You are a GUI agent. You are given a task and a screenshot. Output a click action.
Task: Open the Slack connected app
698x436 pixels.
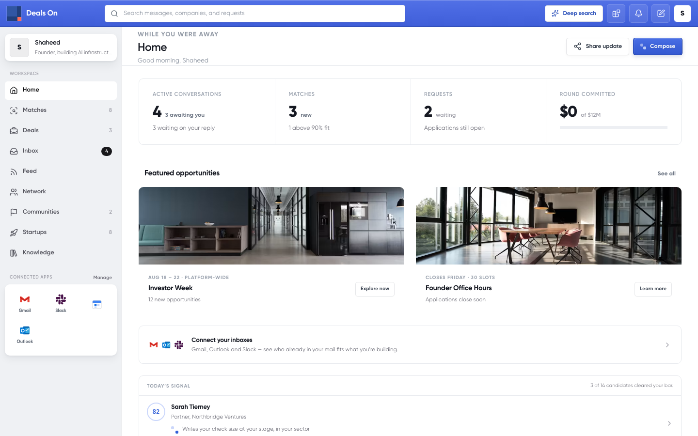click(x=61, y=304)
